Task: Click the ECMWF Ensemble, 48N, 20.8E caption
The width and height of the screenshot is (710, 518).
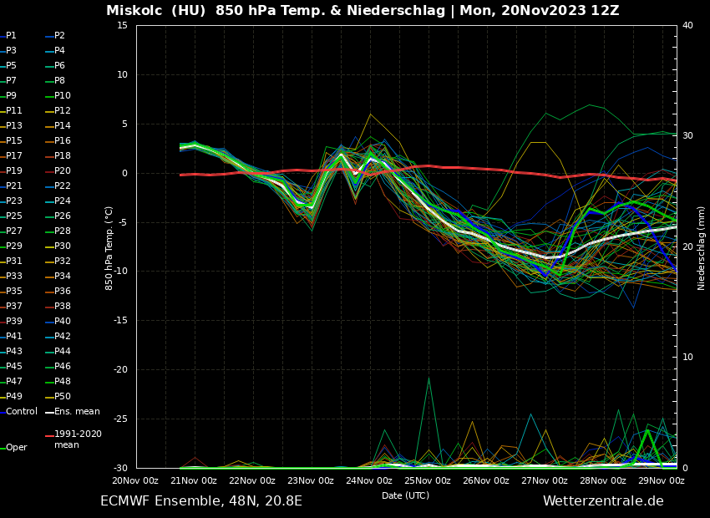Action: click(x=201, y=501)
